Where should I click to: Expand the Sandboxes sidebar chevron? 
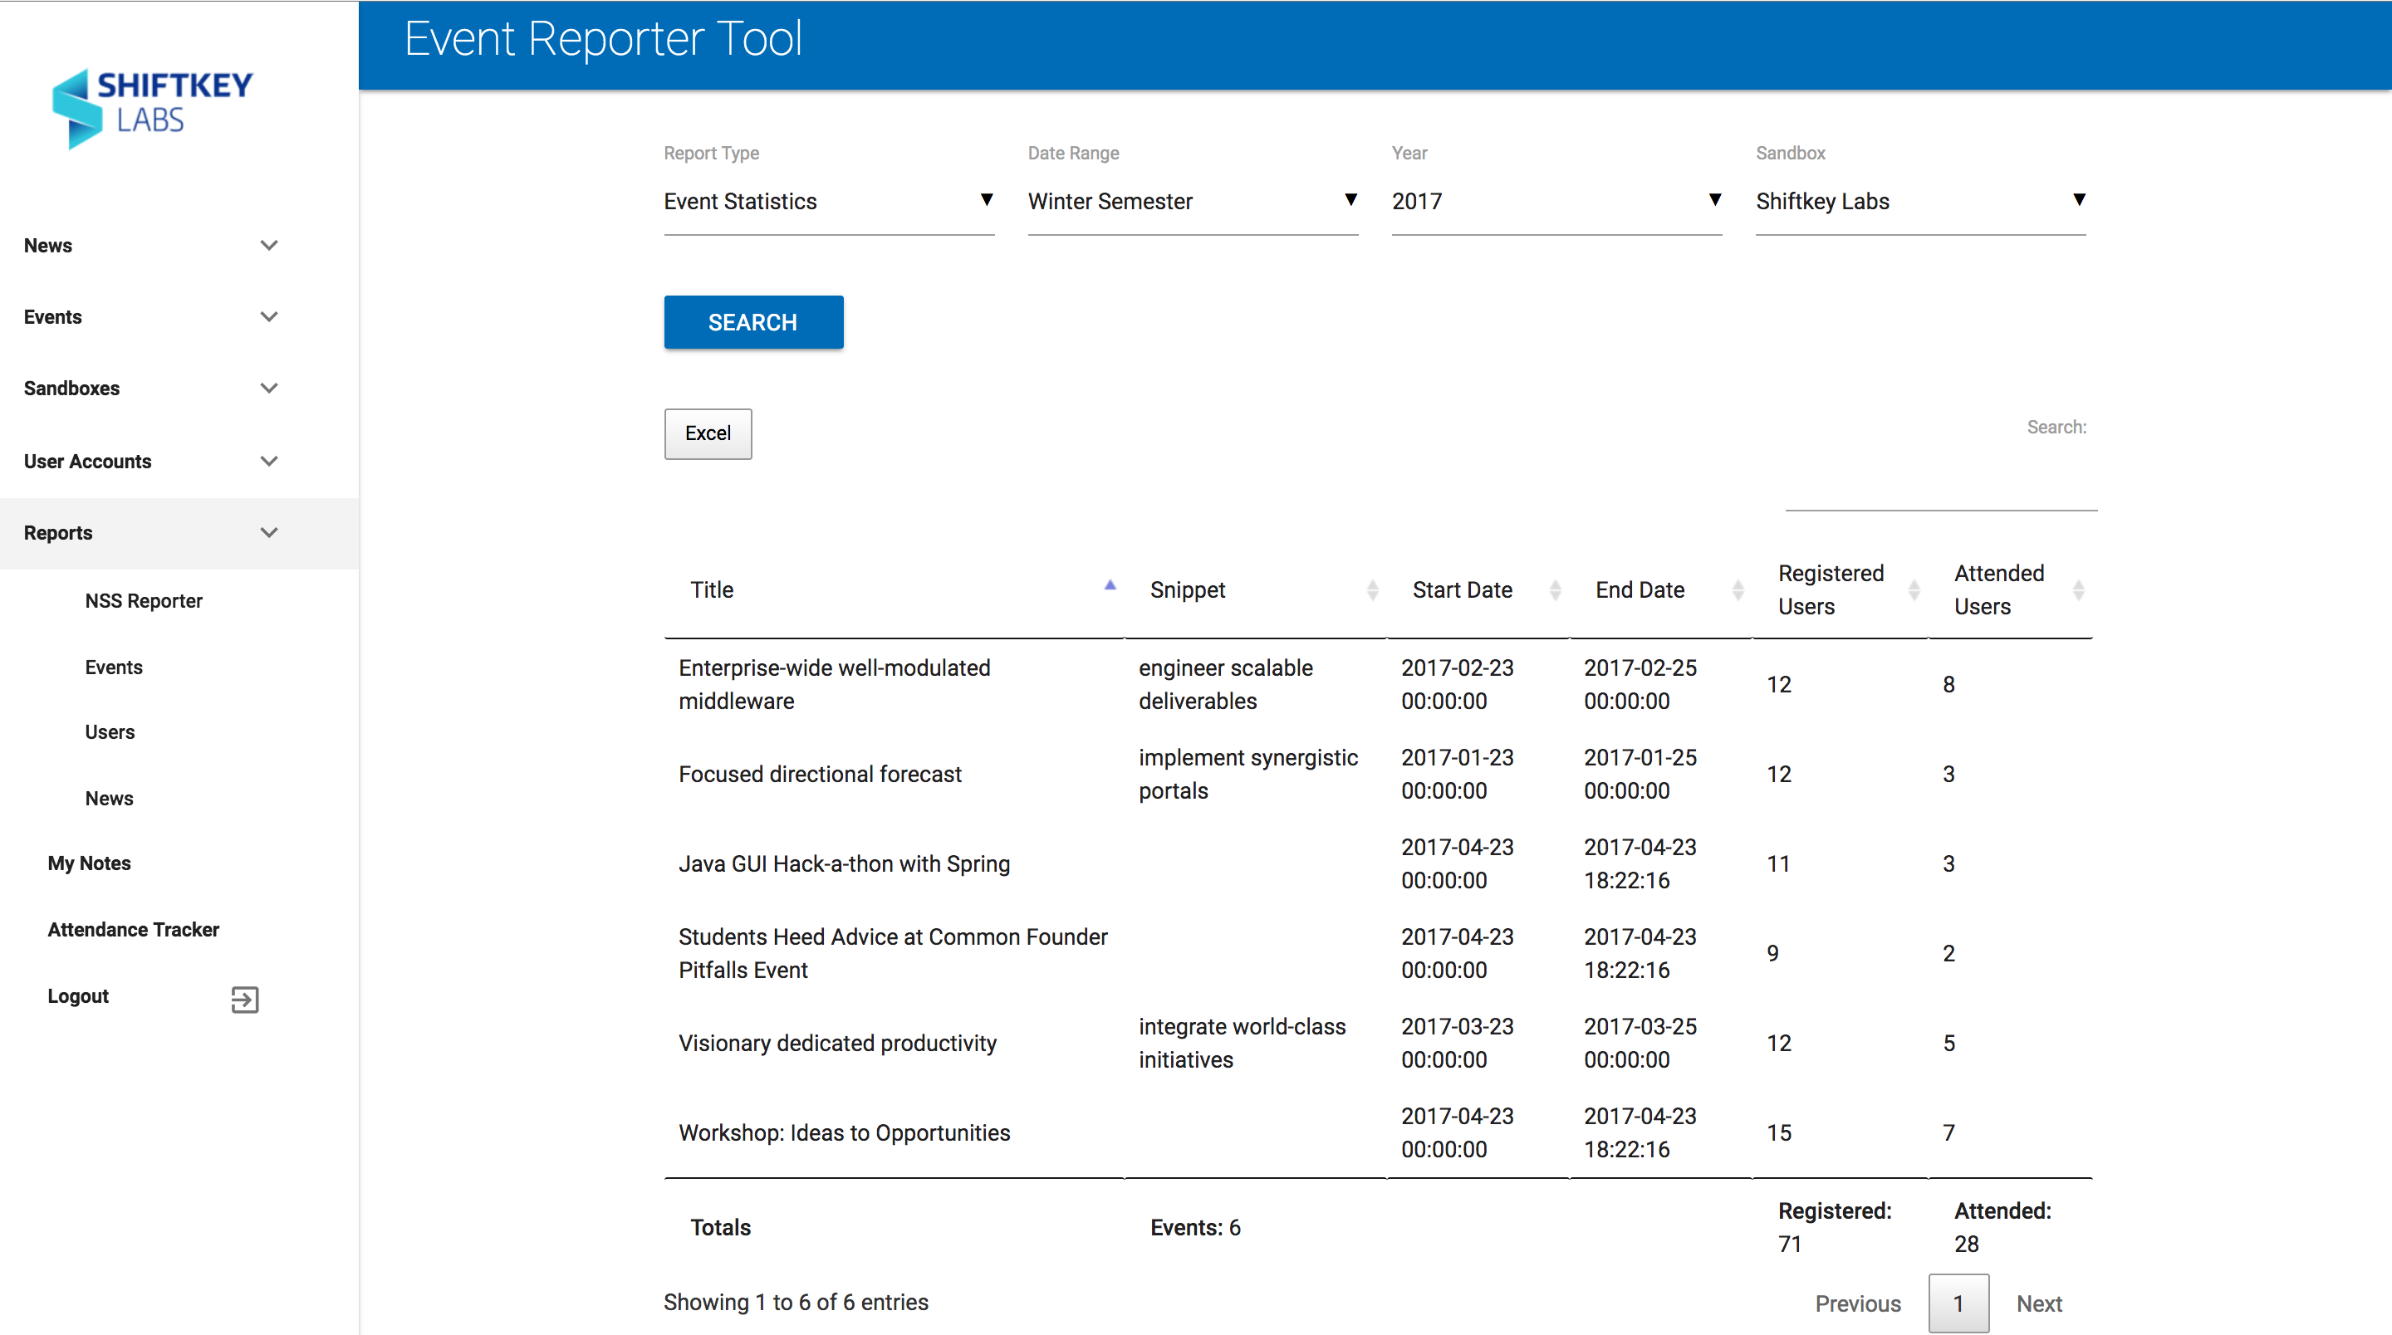[269, 388]
